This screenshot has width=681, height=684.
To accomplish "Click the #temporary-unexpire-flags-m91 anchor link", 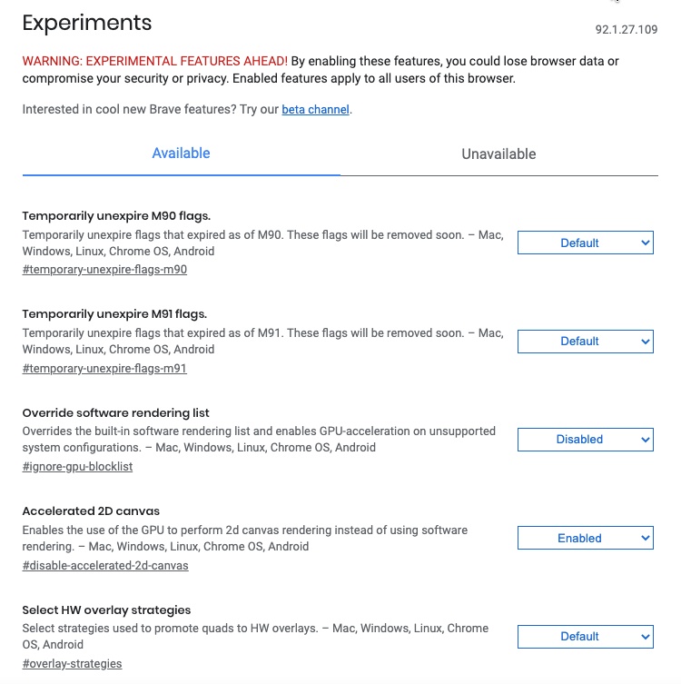I will tap(104, 369).
